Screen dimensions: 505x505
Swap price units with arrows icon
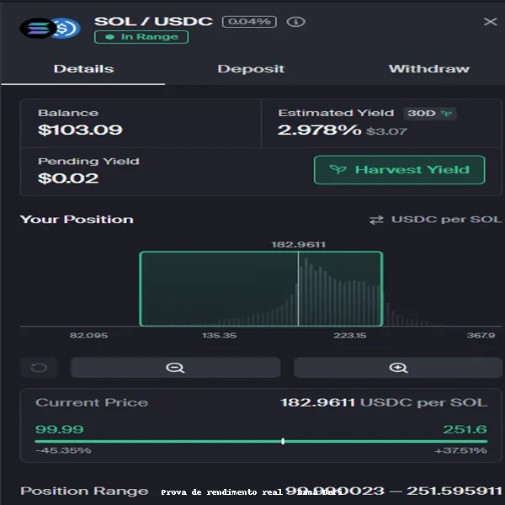[376, 220]
